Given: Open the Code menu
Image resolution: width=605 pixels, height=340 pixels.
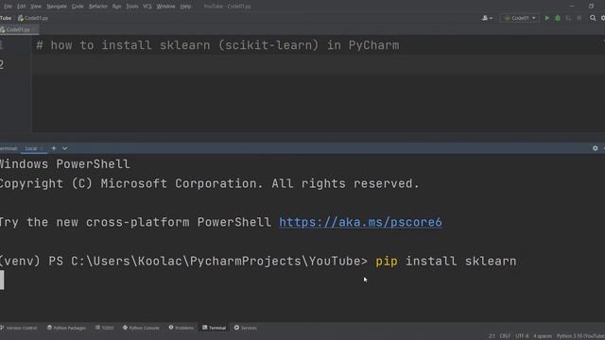Looking at the screenshot, I should tap(78, 7).
